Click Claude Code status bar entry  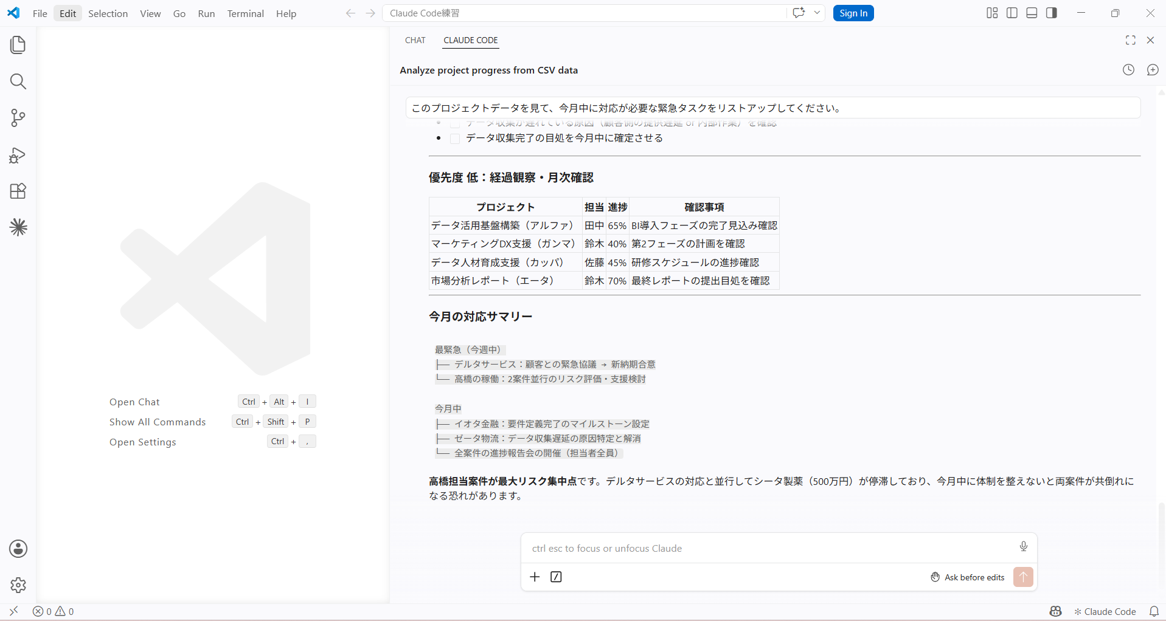tap(1105, 611)
